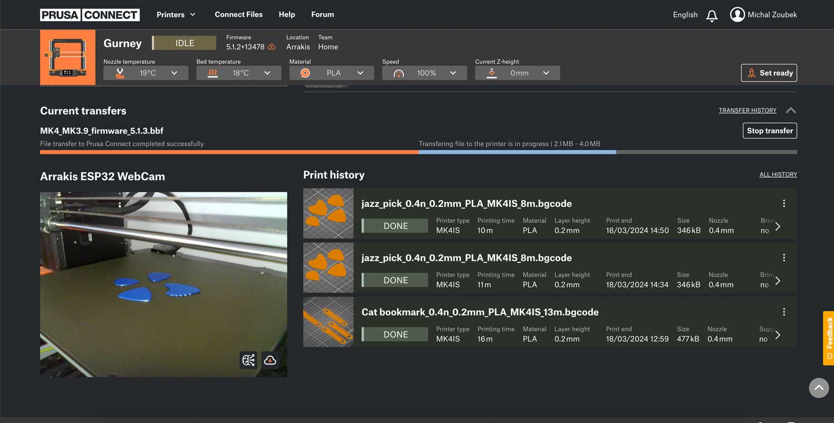
Task: Click the Cat bookmark print thumbnail
Action: (329, 322)
